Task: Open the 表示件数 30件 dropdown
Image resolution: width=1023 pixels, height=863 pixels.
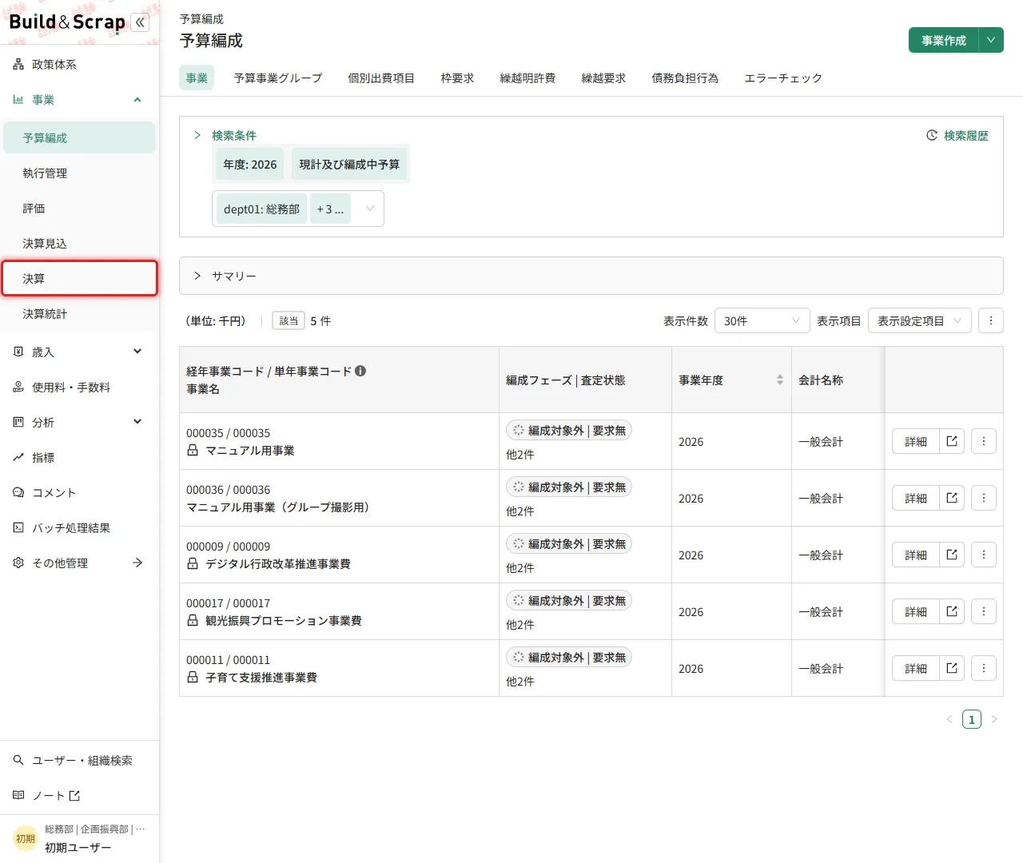Action: (762, 320)
